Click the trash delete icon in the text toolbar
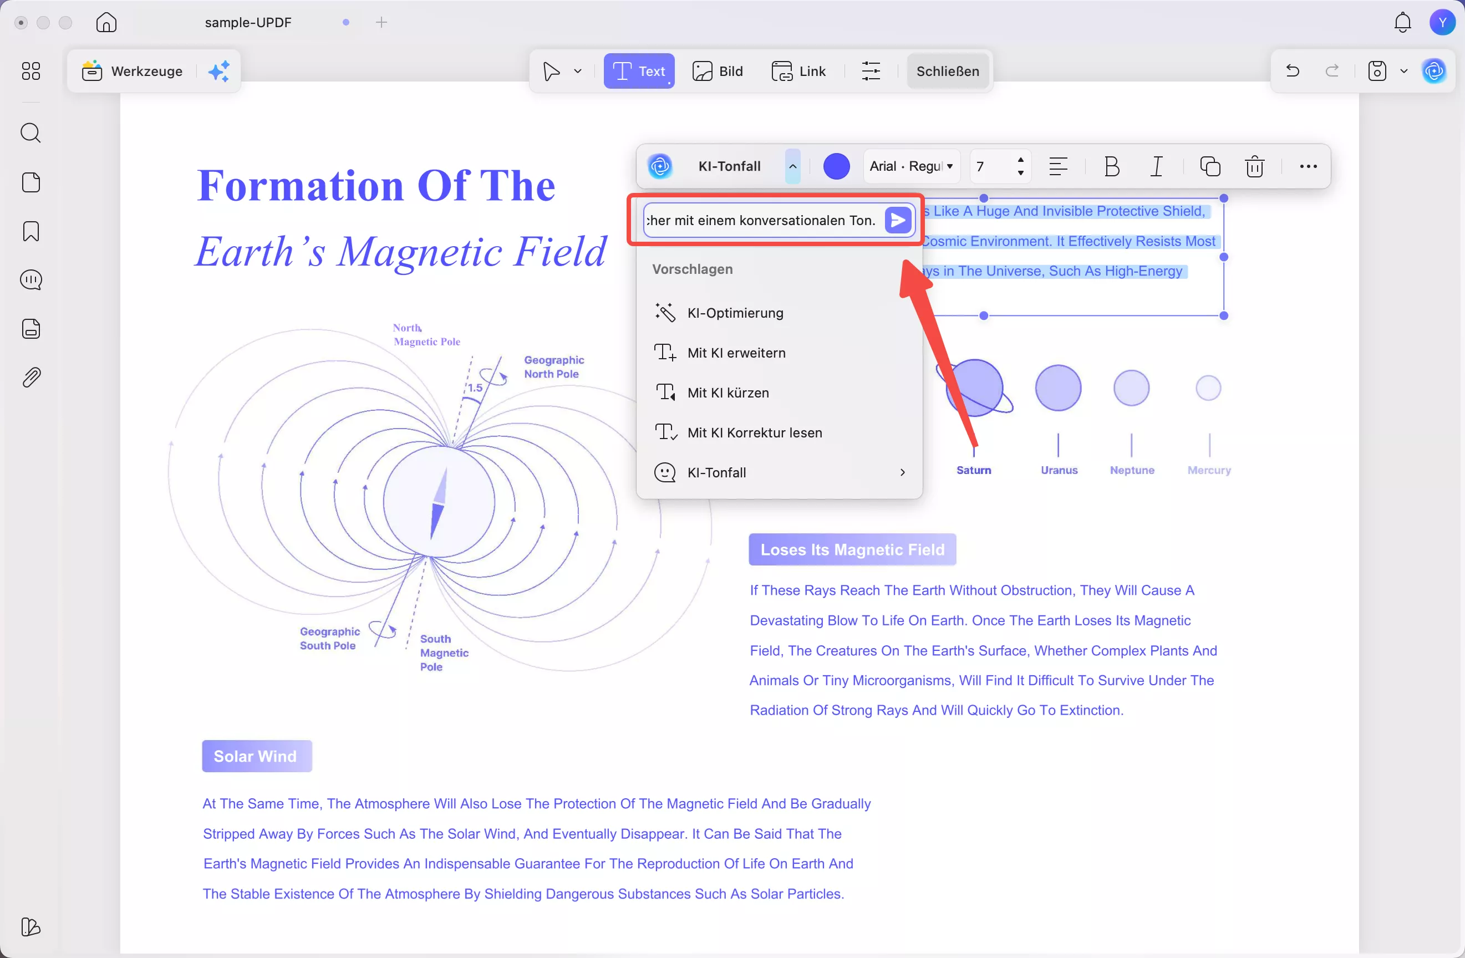Image resolution: width=1465 pixels, height=958 pixels. tap(1254, 167)
